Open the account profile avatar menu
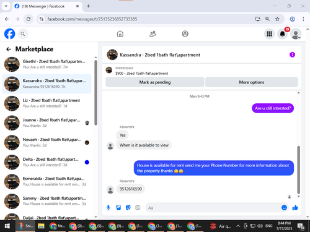The height and width of the screenshot is (232, 310). click(296, 34)
